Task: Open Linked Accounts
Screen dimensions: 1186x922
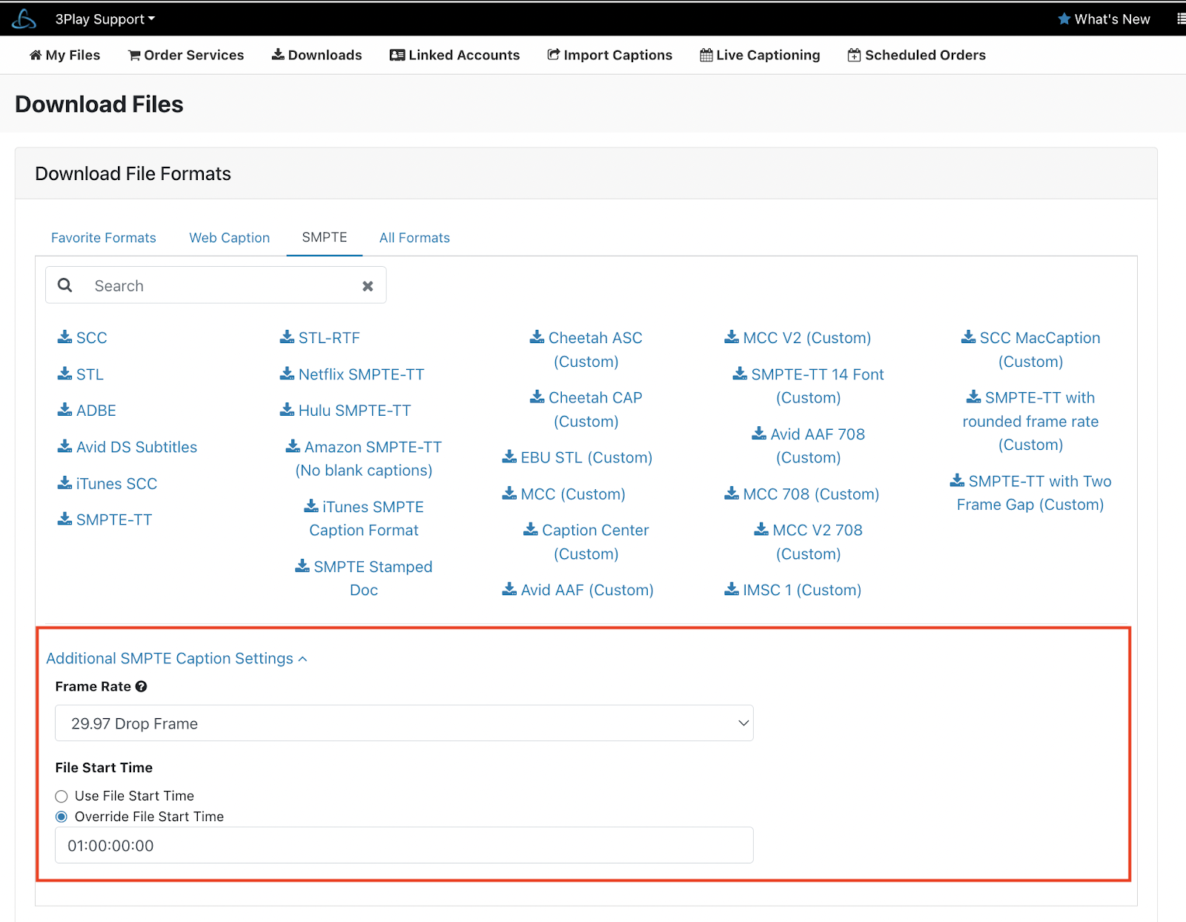Action: (x=454, y=55)
